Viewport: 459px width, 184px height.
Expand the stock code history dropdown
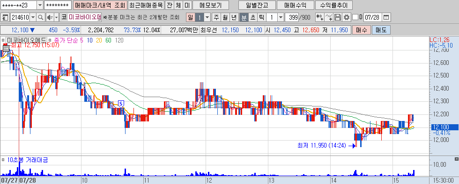[x=33, y=18]
